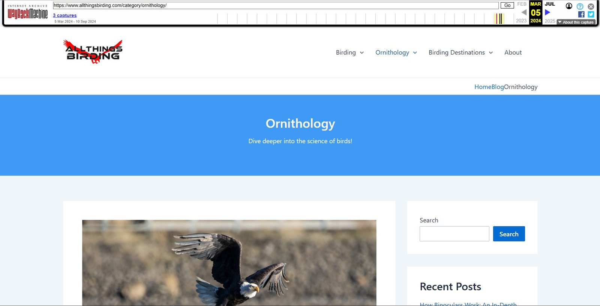Click the previous capture gray arrow
The image size is (600, 306).
click(x=524, y=12)
